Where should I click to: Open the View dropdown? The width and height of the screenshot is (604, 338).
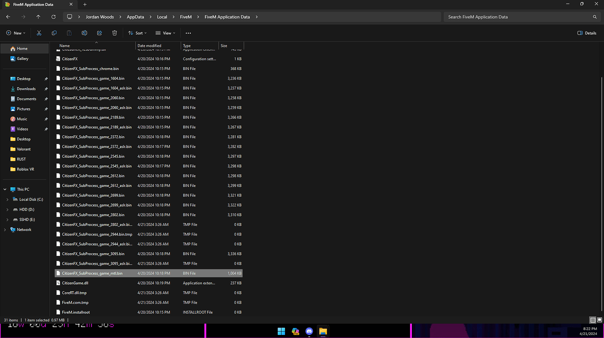pyautogui.click(x=165, y=33)
